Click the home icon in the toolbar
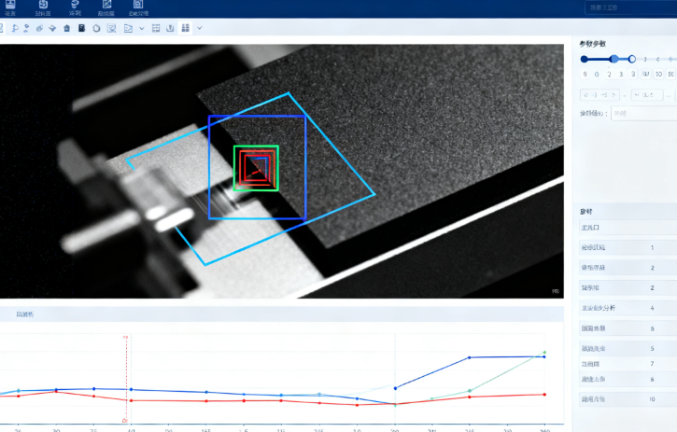 tap(67, 28)
